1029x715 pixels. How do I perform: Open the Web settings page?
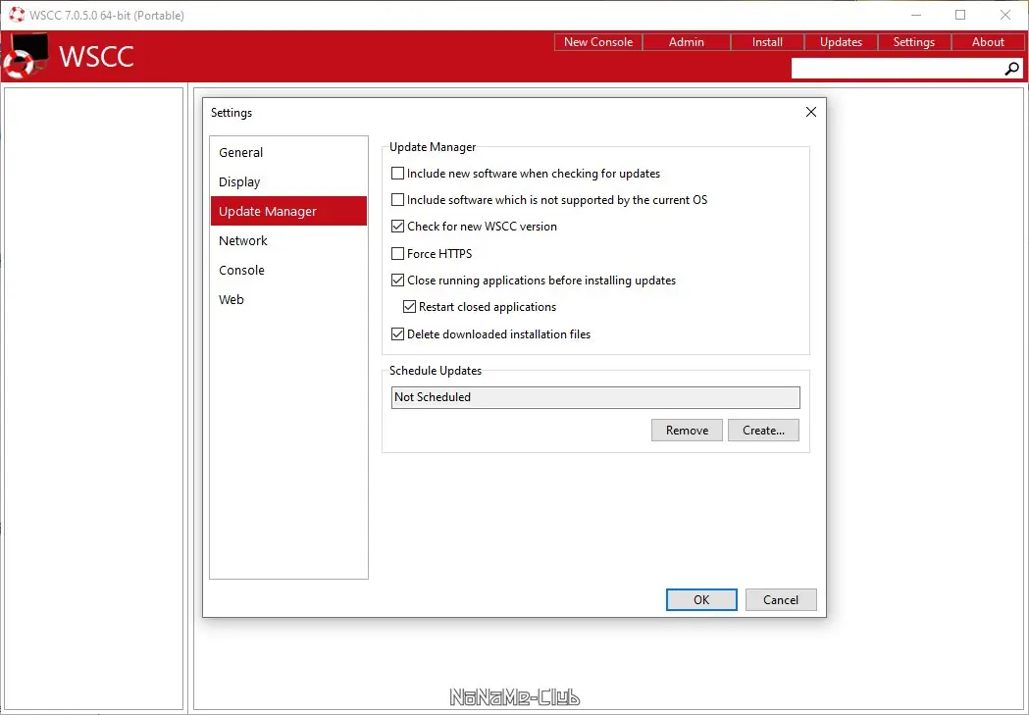pos(288,300)
